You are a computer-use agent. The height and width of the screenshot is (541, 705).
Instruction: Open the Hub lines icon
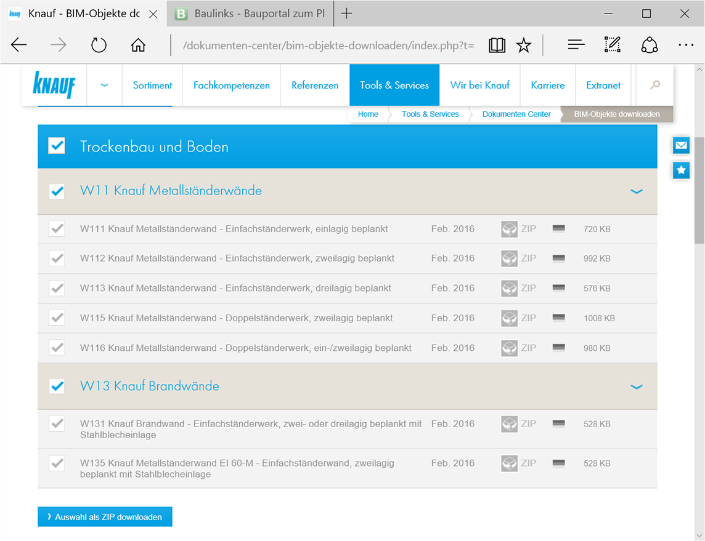(576, 45)
